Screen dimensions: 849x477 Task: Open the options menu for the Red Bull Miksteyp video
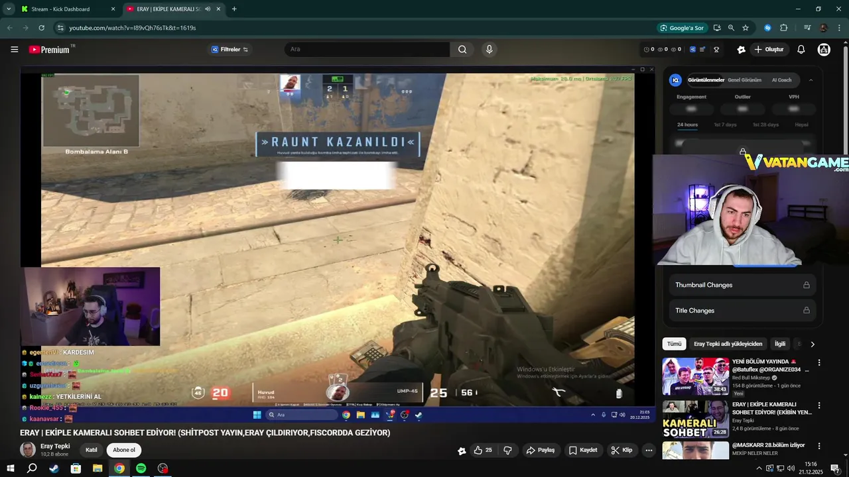pyautogui.click(x=819, y=362)
